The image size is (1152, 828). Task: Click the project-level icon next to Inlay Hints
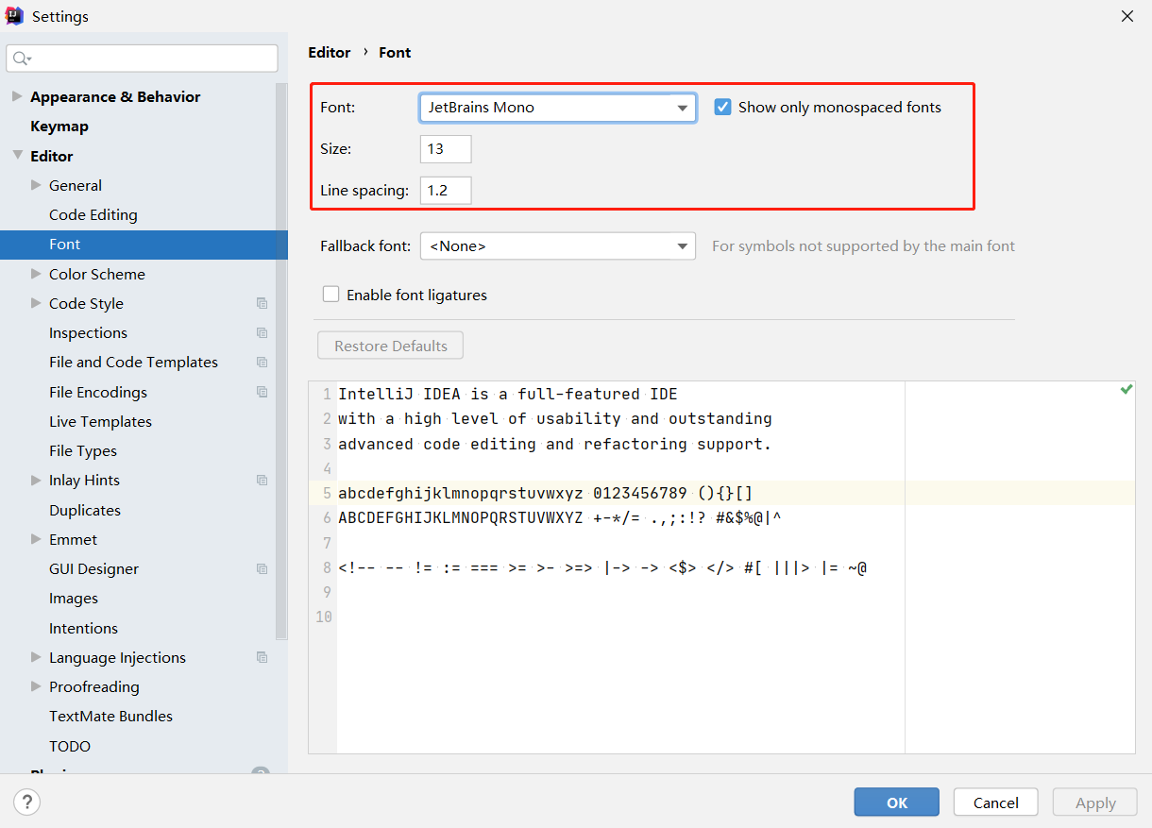pos(262,481)
